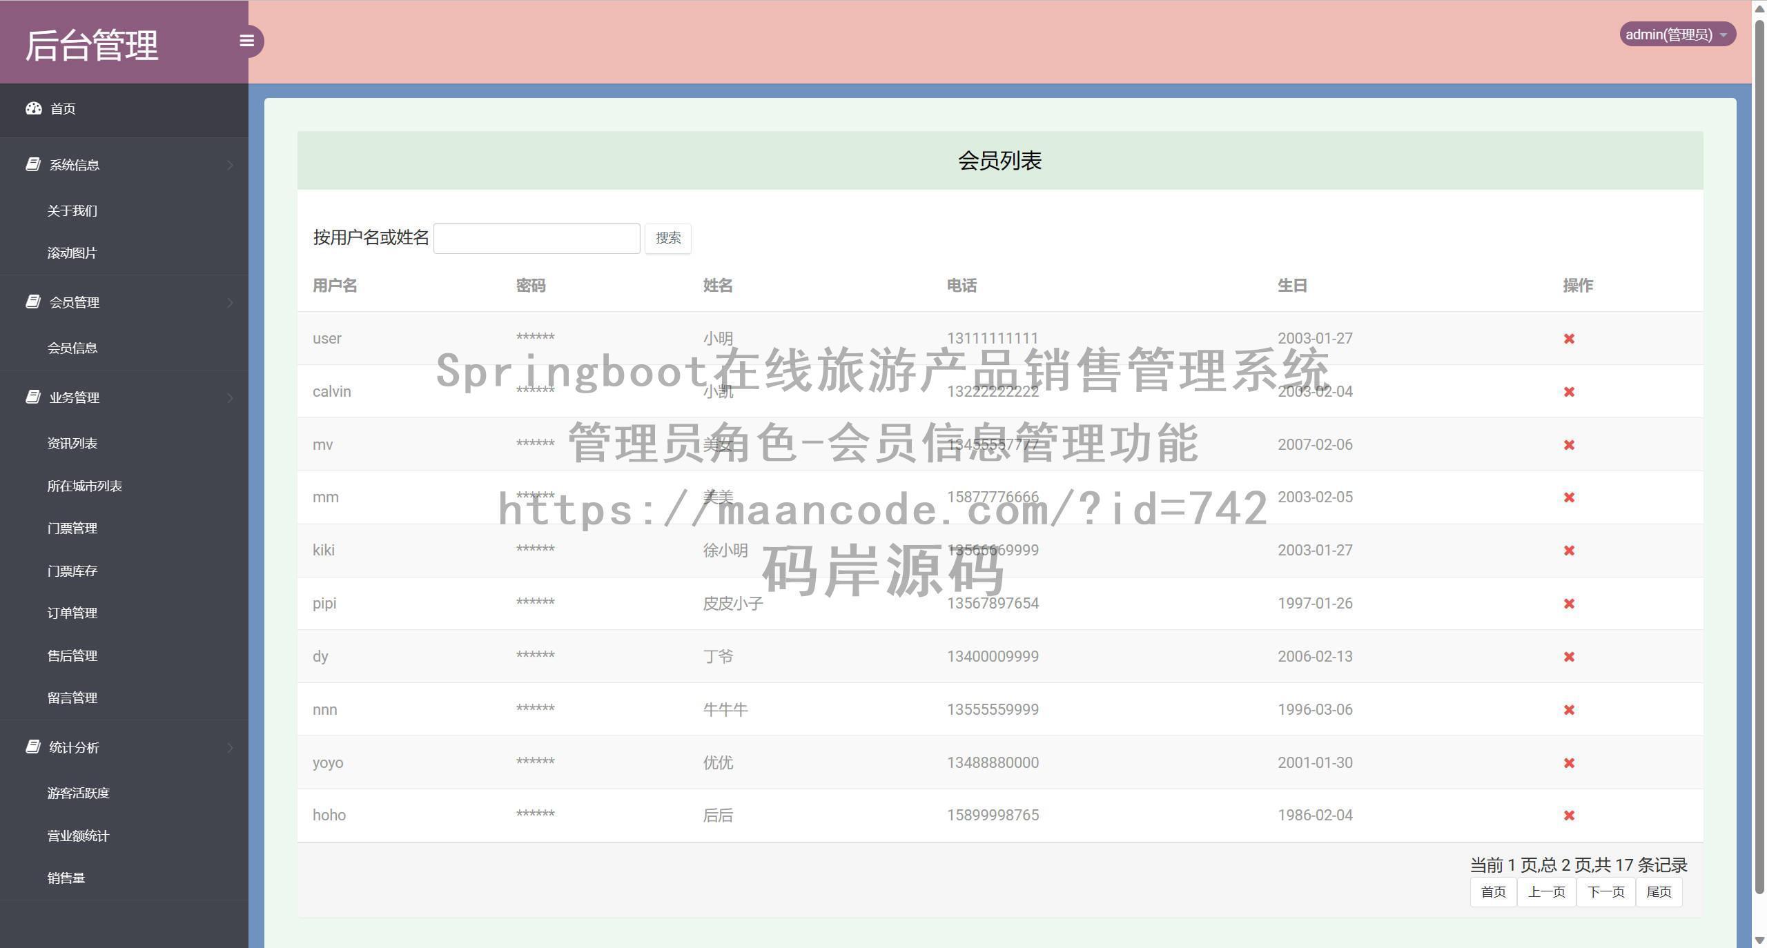Delete the member 'user' with red X
Viewport: 1767px width, 948px height.
click(1569, 339)
